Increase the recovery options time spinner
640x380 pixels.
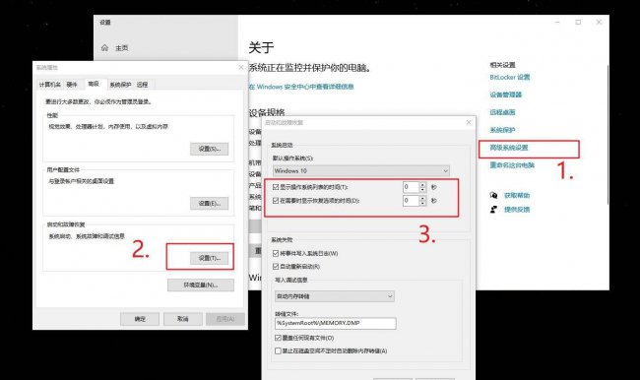[x=422, y=198]
